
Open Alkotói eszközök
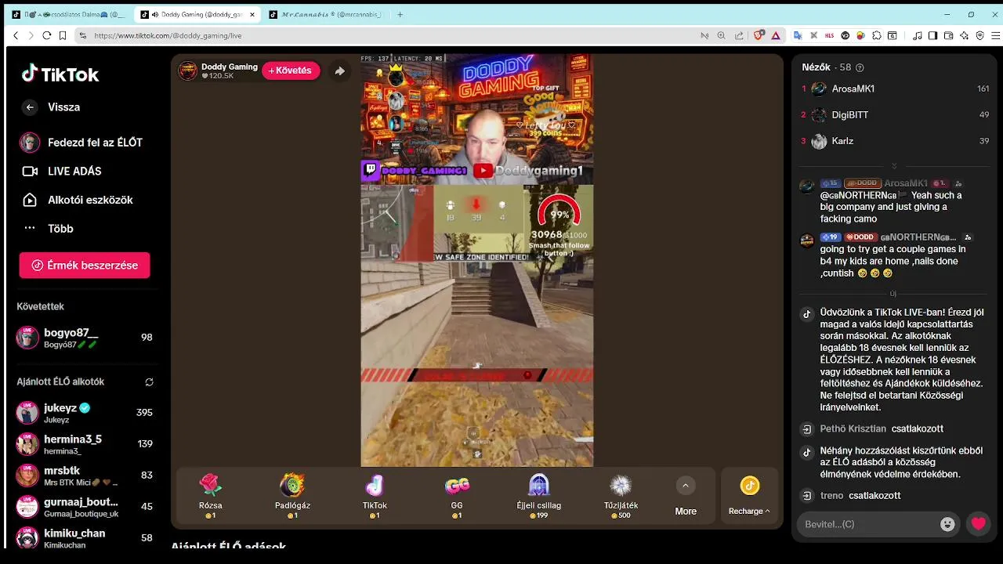point(77,200)
